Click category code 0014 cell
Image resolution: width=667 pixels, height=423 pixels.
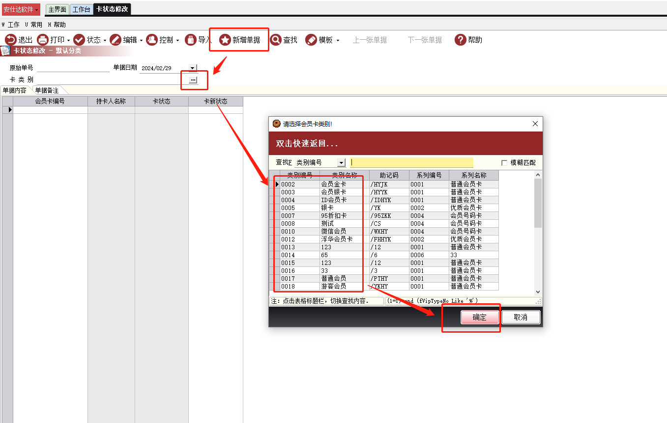(x=300, y=255)
